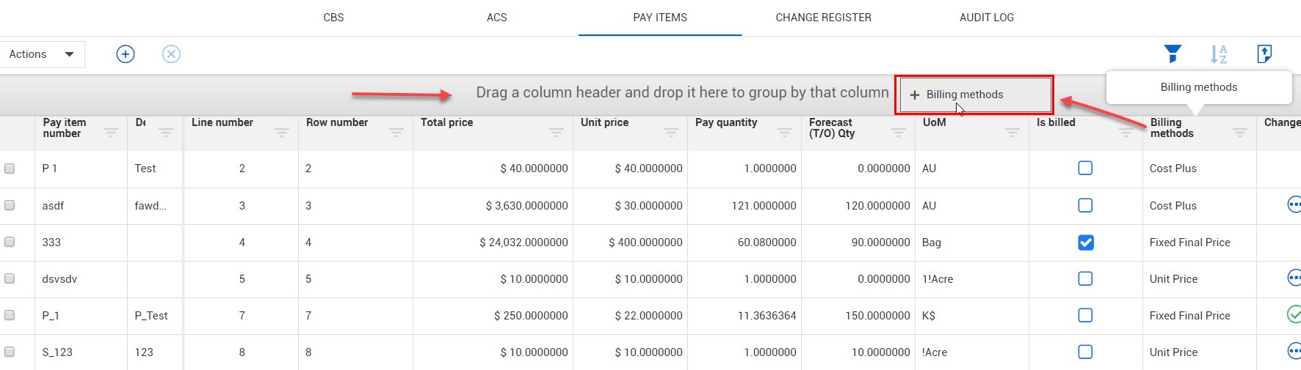Sort by Line number column header
This screenshot has width=1301, height=370.
(x=222, y=123)
